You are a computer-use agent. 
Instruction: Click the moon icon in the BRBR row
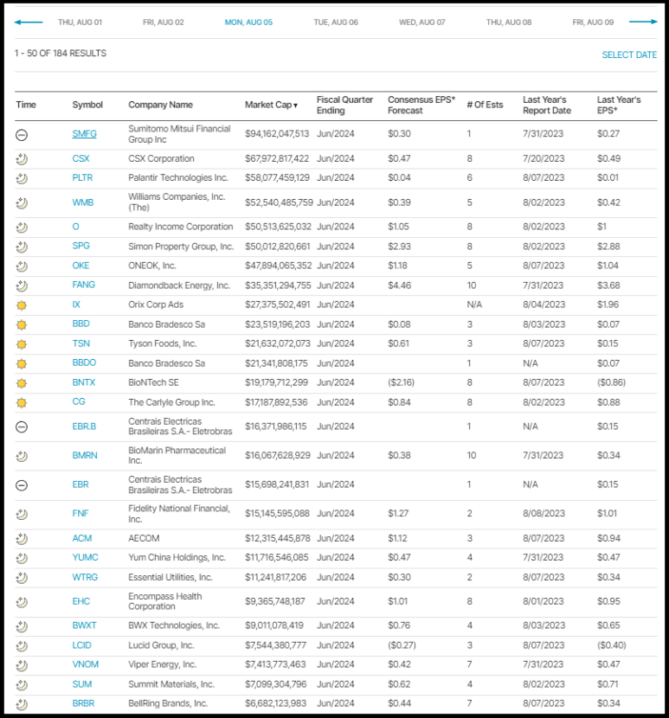point(22,704)
